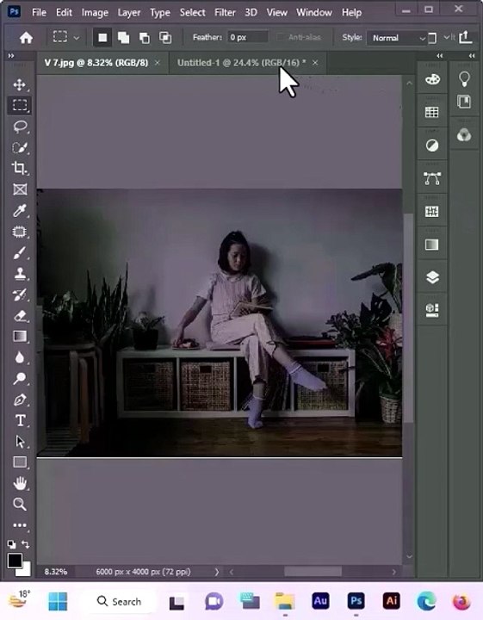
Task: Select the Rectangular Marquee tool
Action: 19,105
